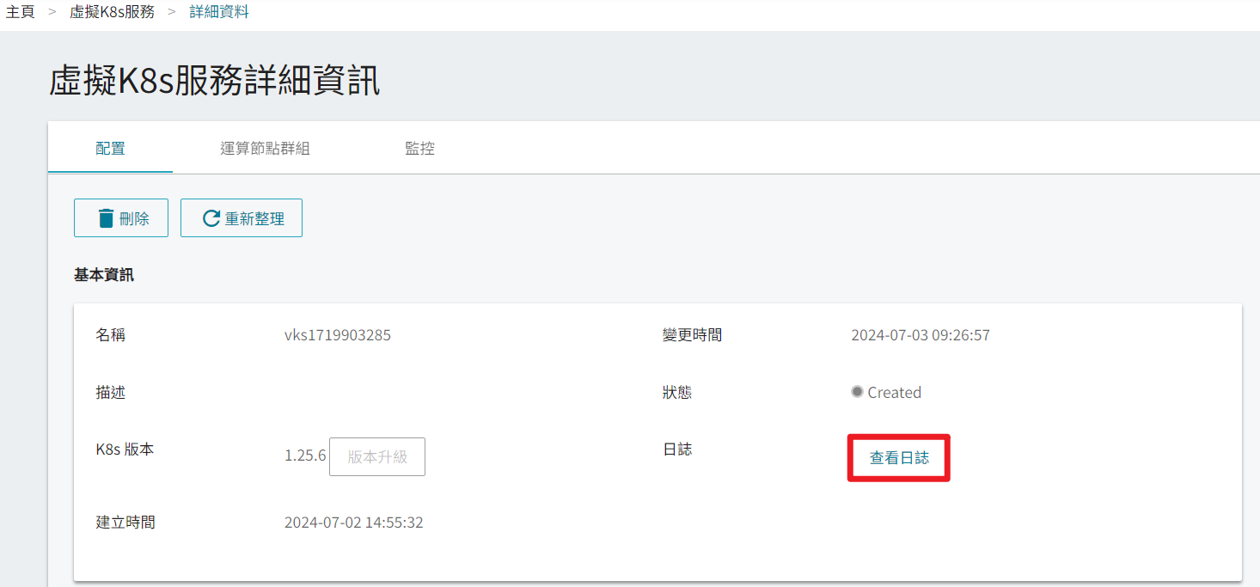Screen dimensions: 1260x587
Task: Click the 虛擬K8s服務詳細資訊 page title
Action: tap(214, 81)
